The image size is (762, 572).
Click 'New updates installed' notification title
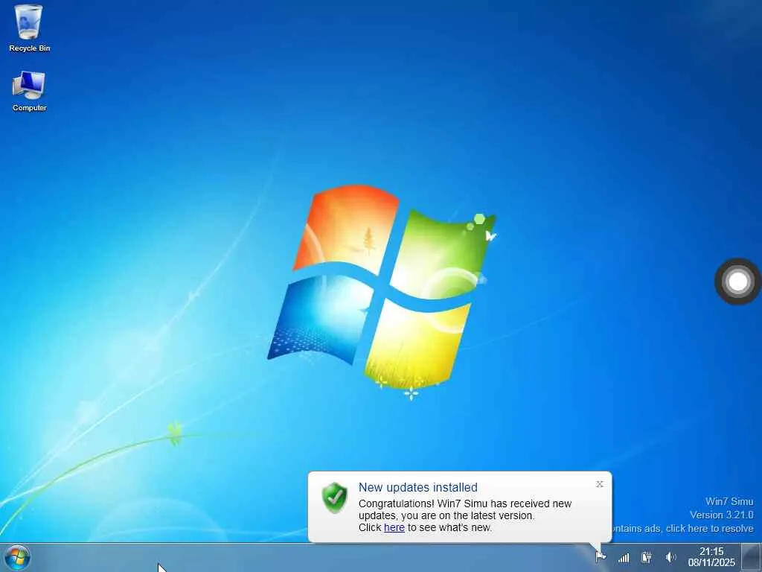click(418, 487)
